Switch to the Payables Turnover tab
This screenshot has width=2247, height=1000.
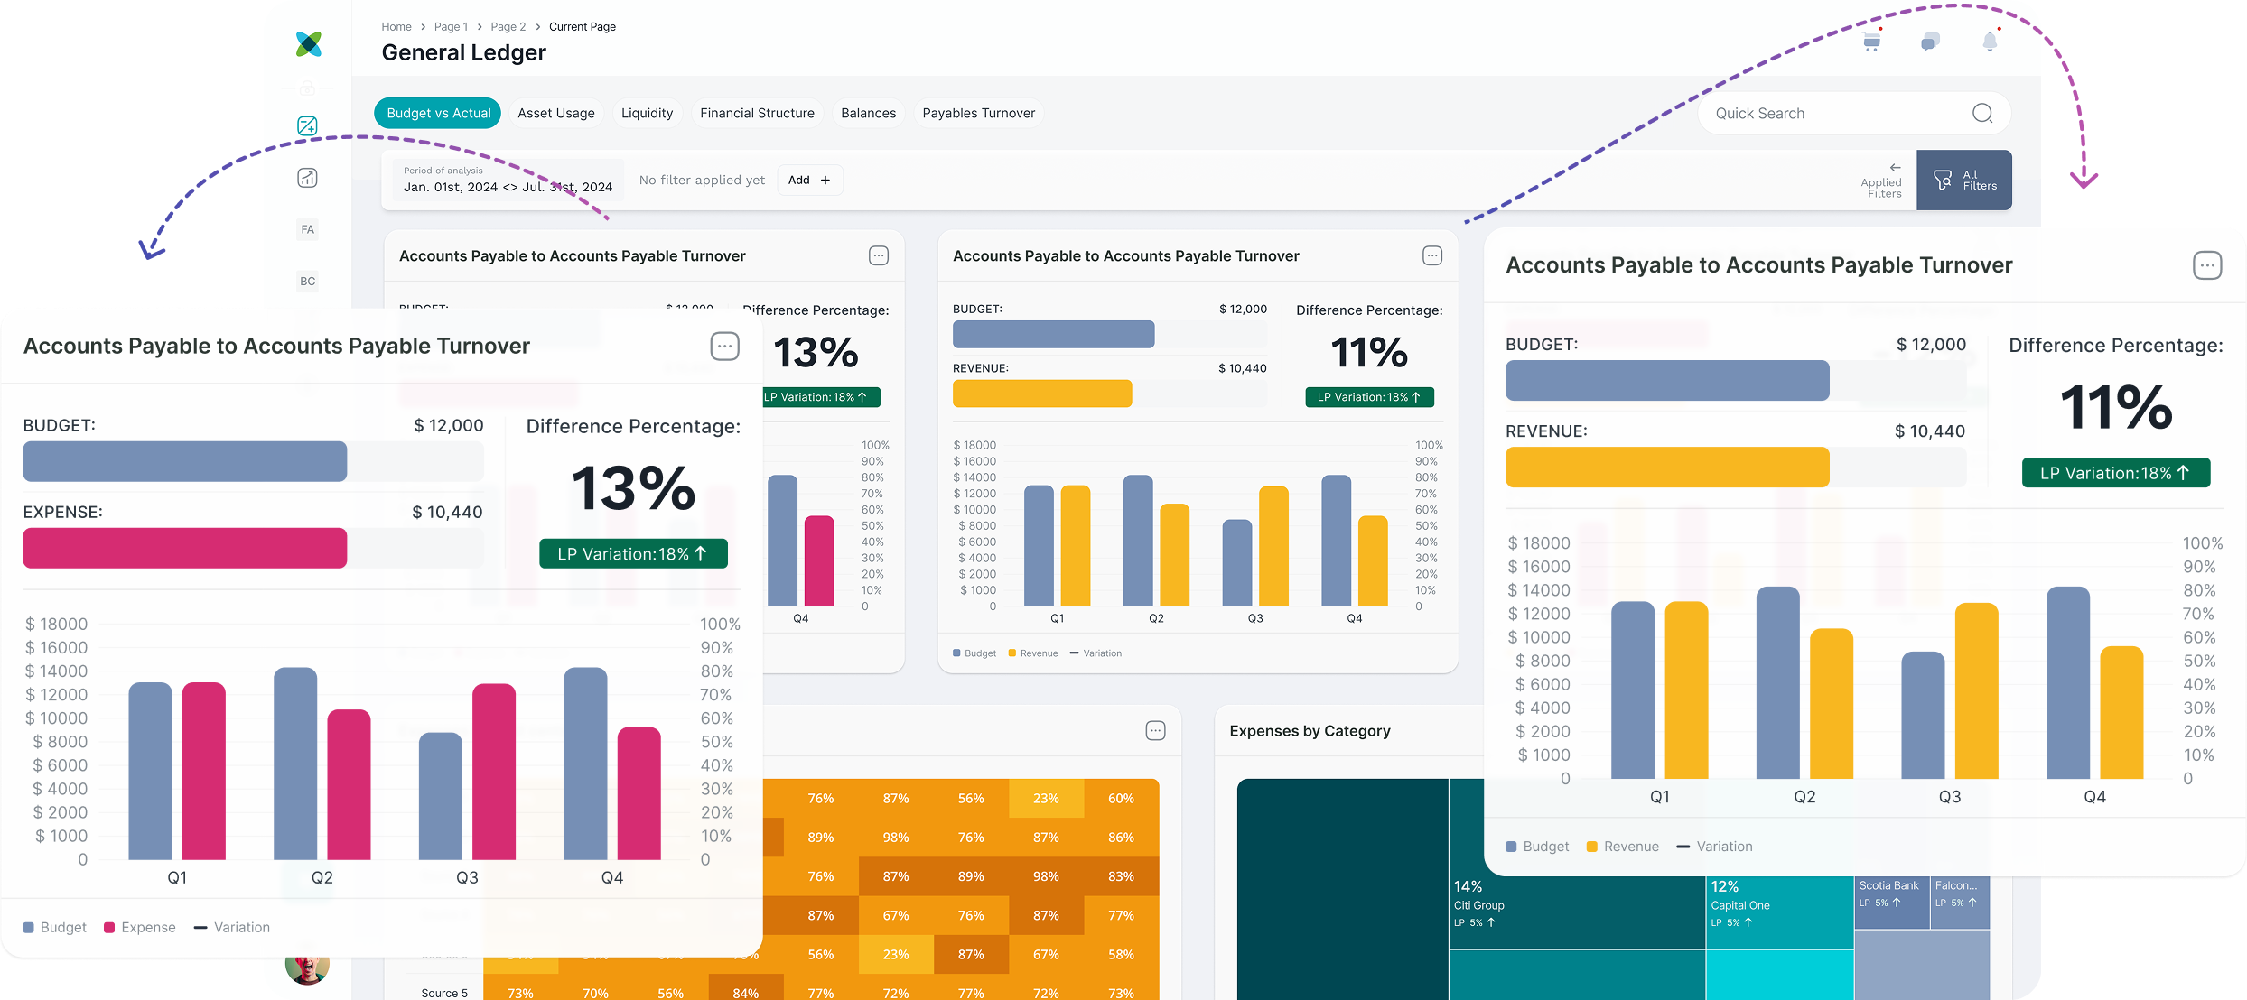[x=978, y=113]
